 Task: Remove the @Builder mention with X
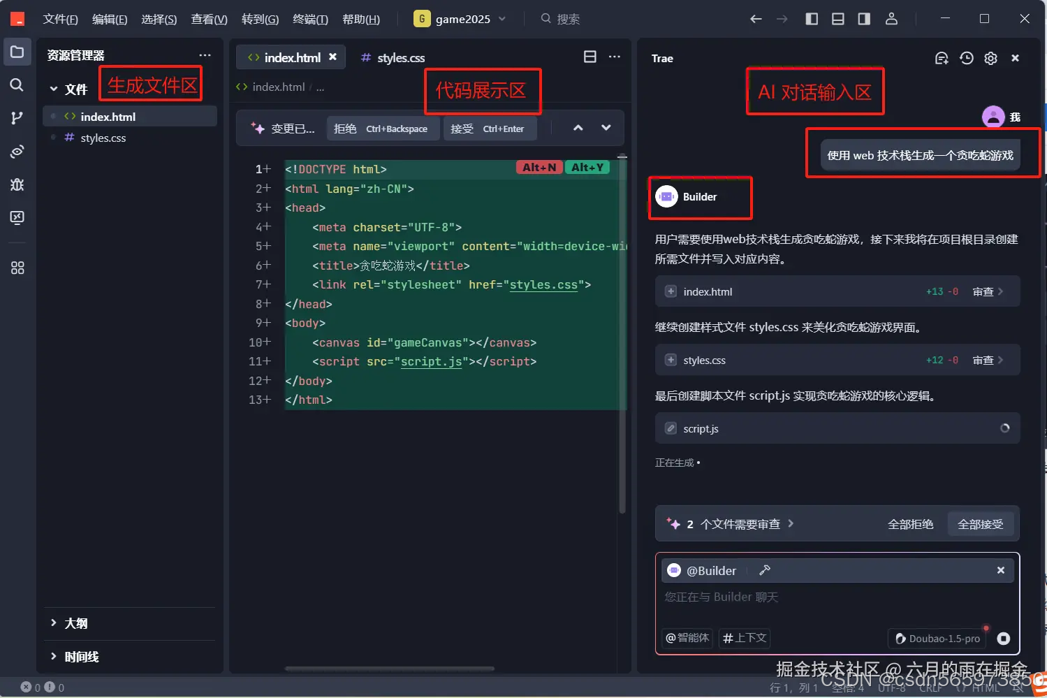tap(1001, 570)
